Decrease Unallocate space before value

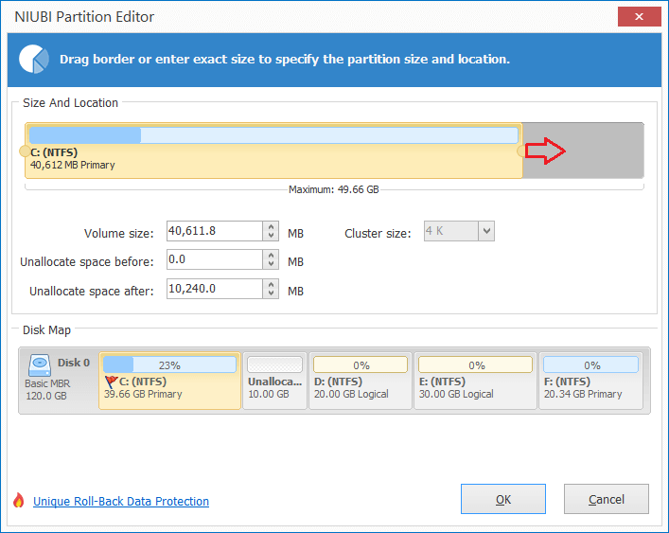pyautogui.click(x=271, y=264)
